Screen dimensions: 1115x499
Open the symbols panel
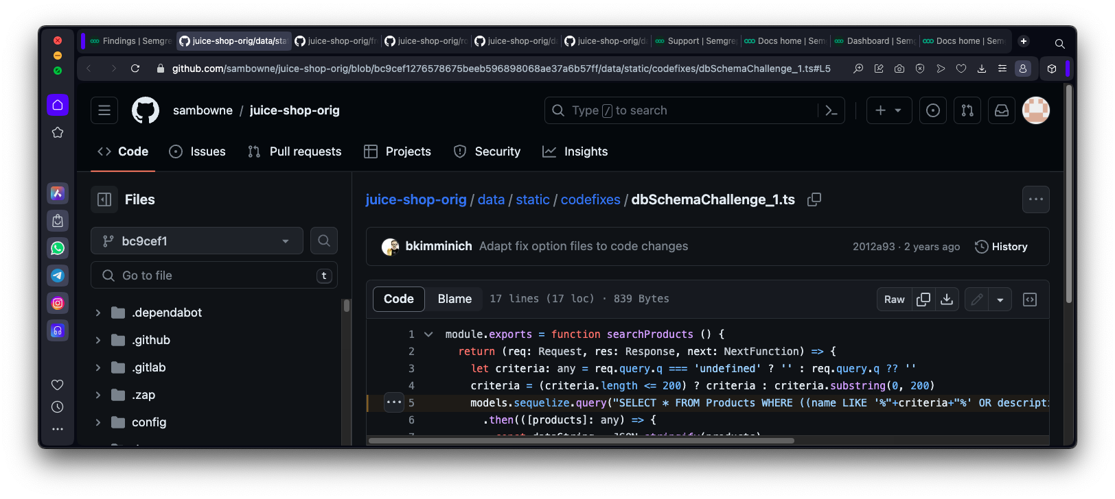click(1030, 300)
